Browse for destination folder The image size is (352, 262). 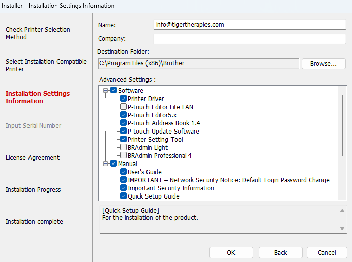point(324,64)
